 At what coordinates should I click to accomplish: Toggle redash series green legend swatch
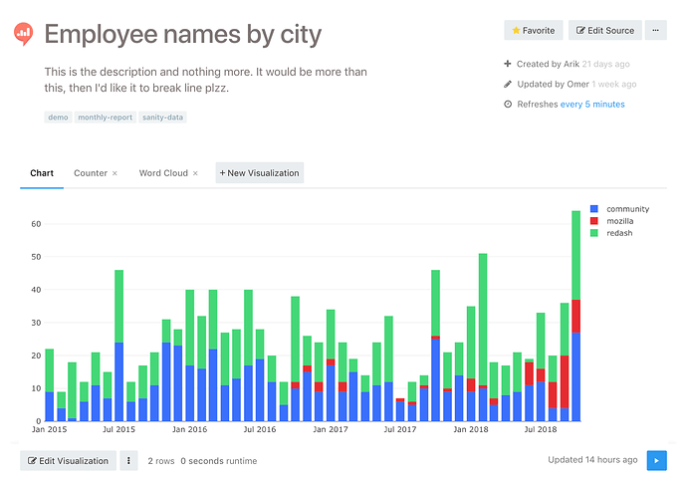tap(594, 233)
